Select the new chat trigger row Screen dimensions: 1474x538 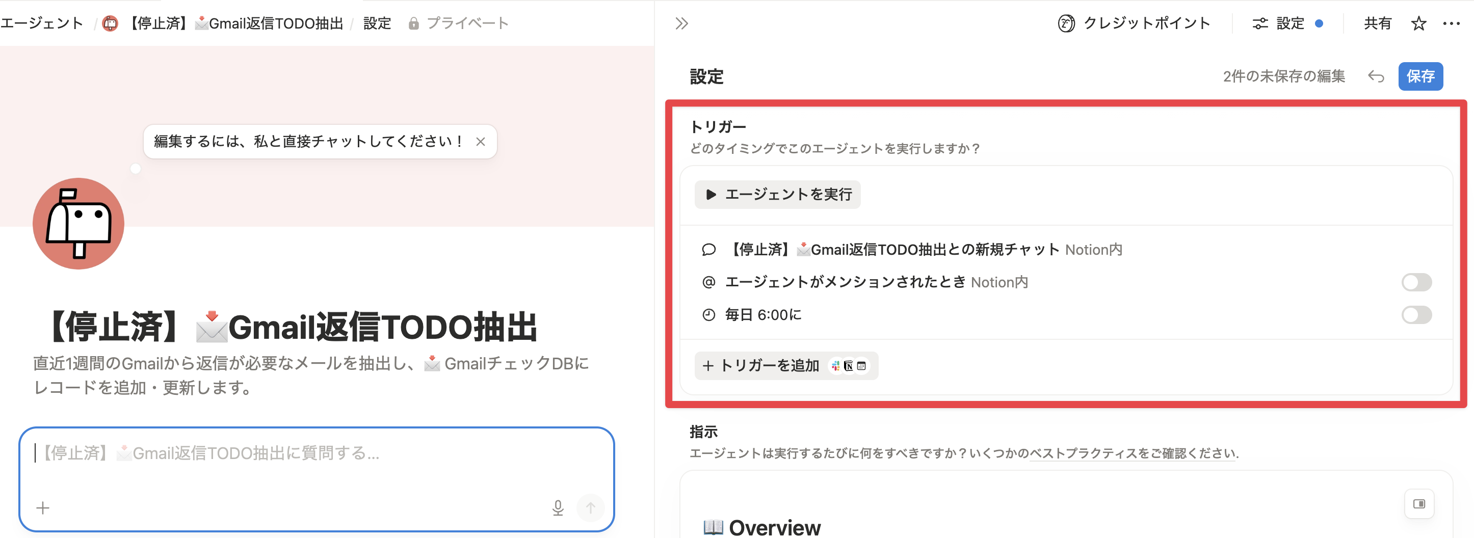point(1066,249)
